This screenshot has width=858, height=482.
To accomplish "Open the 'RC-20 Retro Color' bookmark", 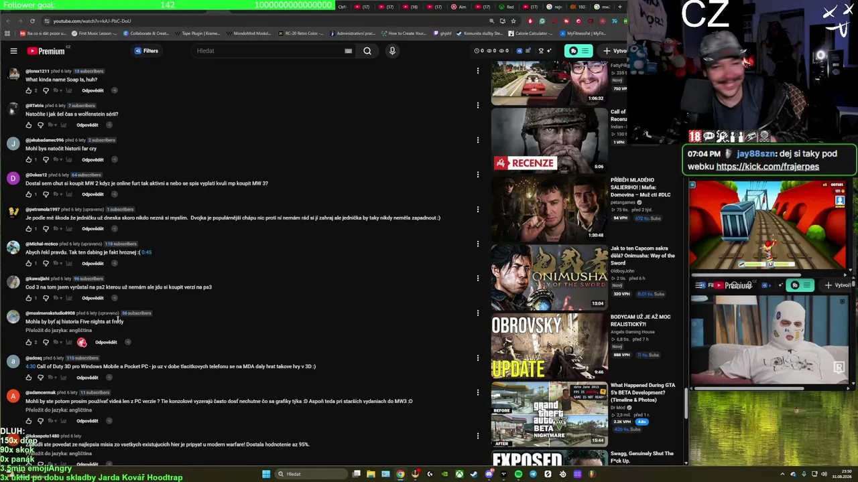I will (x=301, y=33).
